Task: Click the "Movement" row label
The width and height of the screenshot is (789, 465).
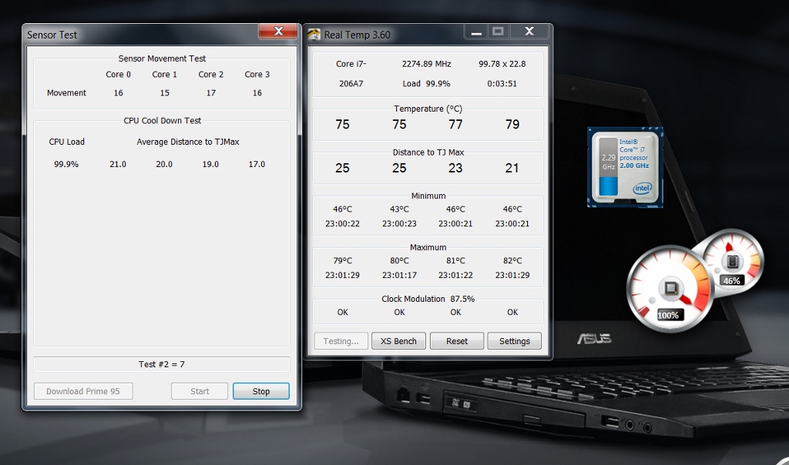Action: tap(66, 93)
